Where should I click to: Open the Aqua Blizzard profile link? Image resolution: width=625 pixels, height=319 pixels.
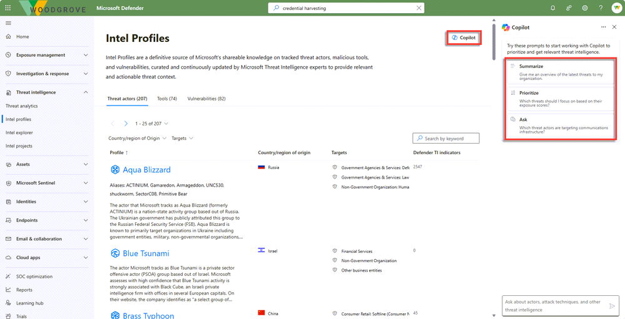146,170
